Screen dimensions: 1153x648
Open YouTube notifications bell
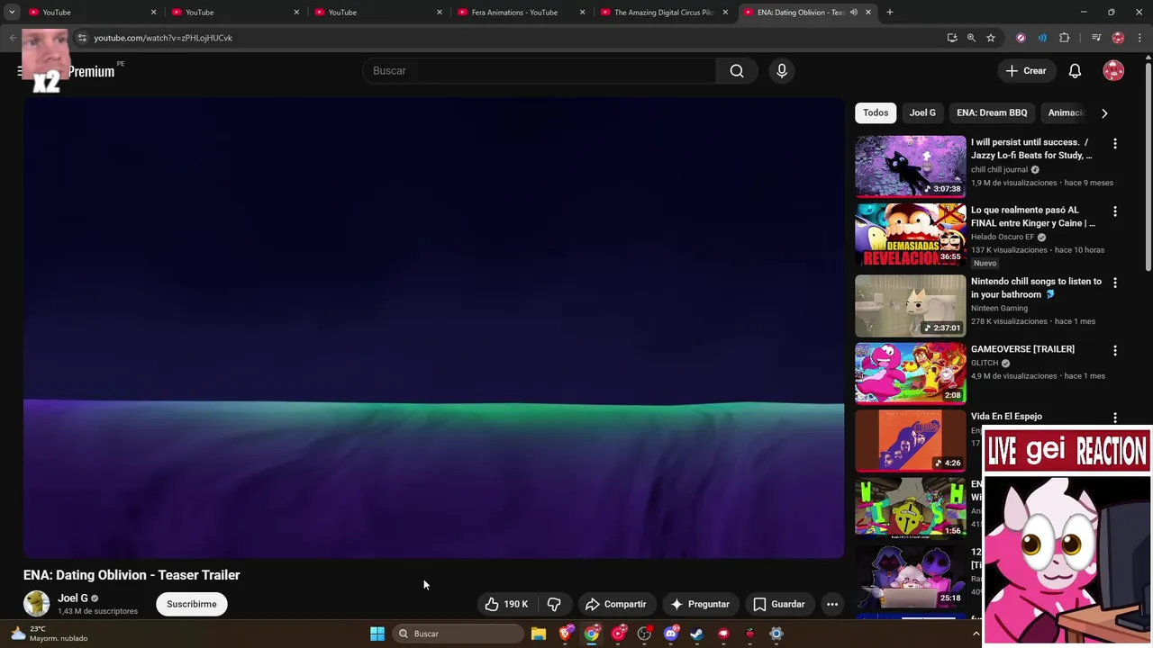(1075, 71)
